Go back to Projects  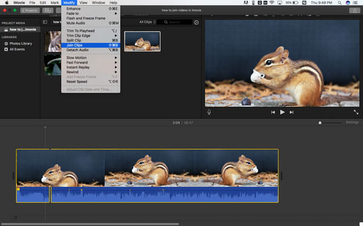pos(30,10)
